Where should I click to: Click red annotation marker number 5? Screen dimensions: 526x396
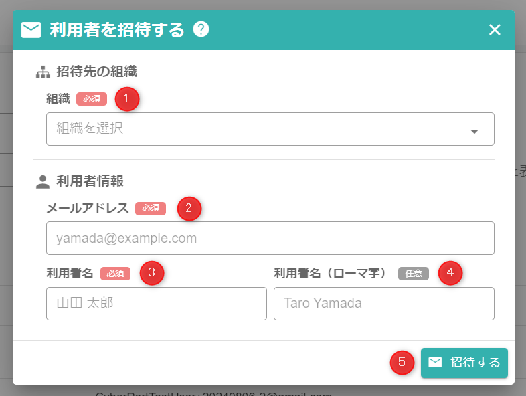(402, 363)
